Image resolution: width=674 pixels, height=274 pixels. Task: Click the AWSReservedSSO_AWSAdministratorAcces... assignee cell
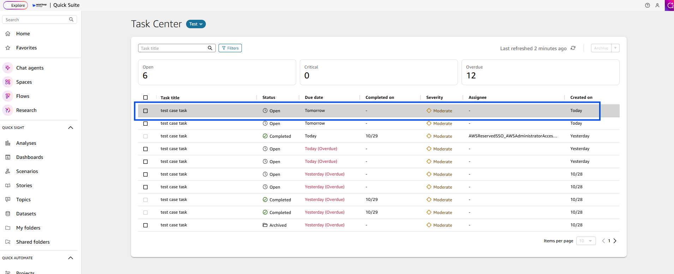513,136
